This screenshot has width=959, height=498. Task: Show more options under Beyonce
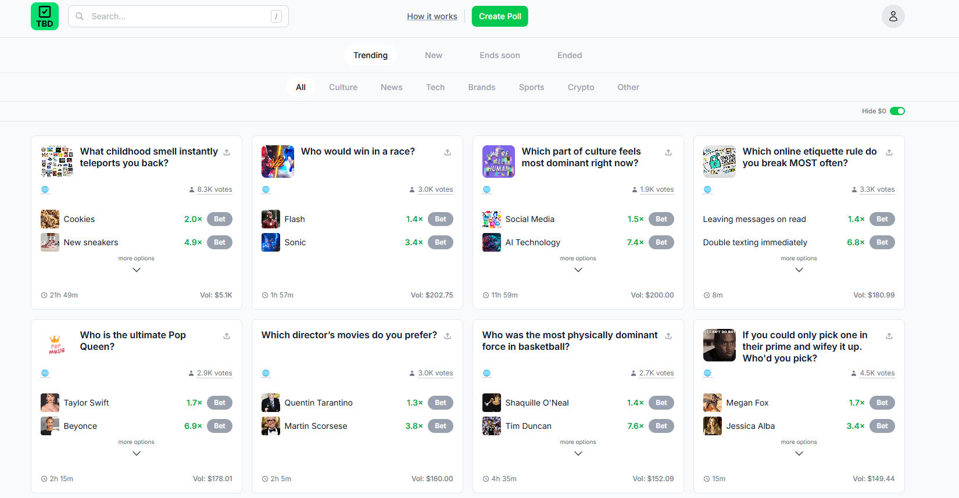(x=137, y=453)
